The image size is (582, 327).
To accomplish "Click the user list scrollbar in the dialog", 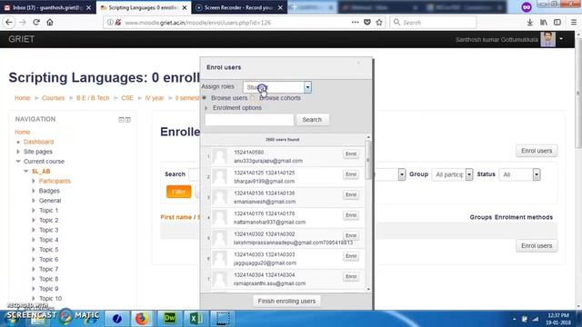I will 368,160.
